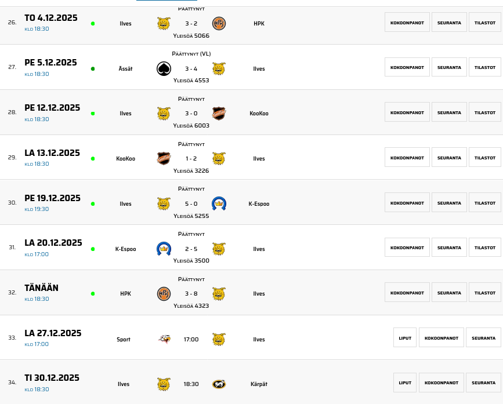The image size is (503, 404).
Task: Click the Ässät team name
Action: 125,69
